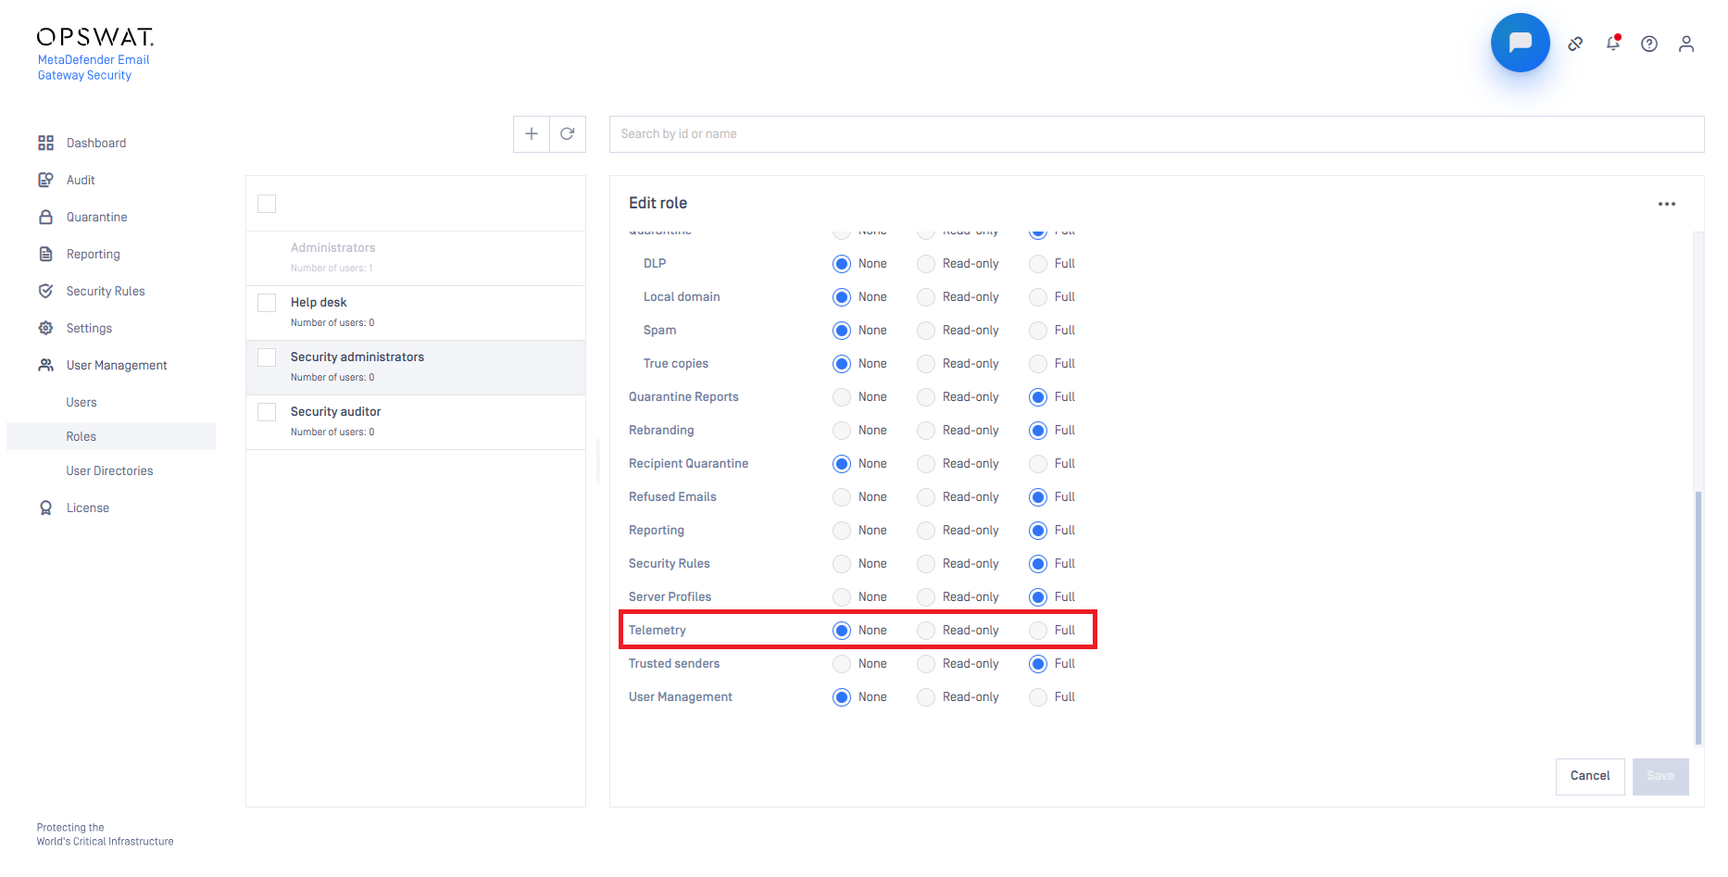1728x877 pixels.
Task: Open the notifications bell
Action: point(1613,43)
